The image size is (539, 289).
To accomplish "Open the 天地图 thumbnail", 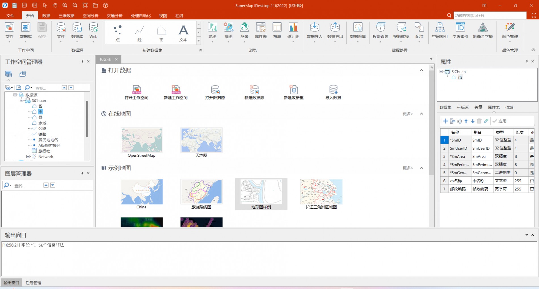I will pyautogui.click(x=201, y=140).
